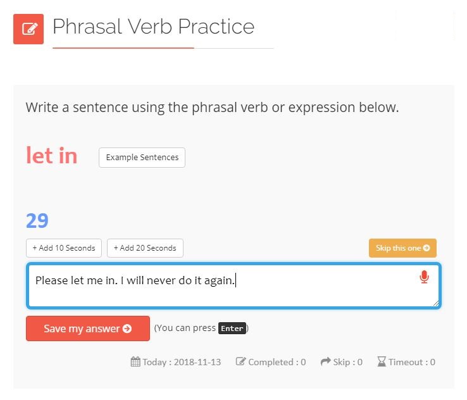Click the "Timeout : 0" counter text
The height and width of the screenshot is (400, 467).
click(x=411, y=362)
